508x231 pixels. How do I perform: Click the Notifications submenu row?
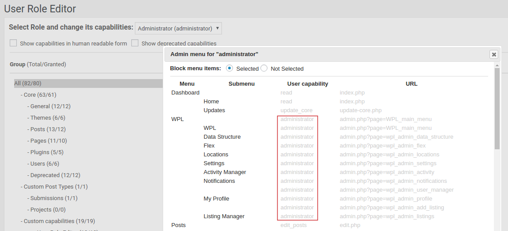coord(219,181)
